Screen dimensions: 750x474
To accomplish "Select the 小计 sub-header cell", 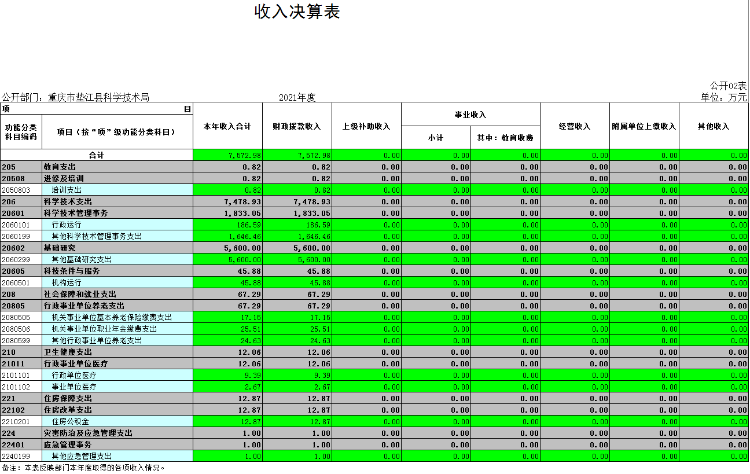I will point(436,138).
